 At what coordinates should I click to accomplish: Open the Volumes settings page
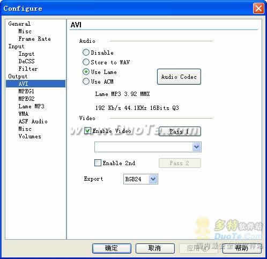tap(30, 136)
